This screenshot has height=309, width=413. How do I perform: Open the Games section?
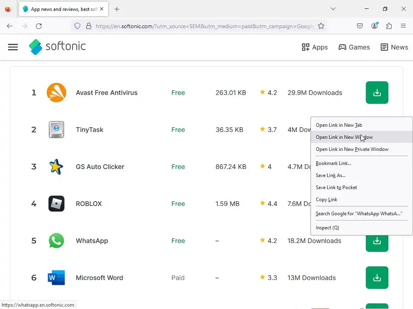[x=354, y=47]
